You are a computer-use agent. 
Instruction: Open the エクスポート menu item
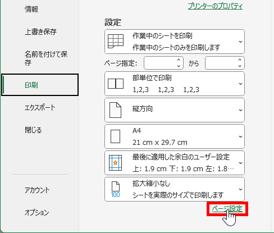click(x=40, y=108)
